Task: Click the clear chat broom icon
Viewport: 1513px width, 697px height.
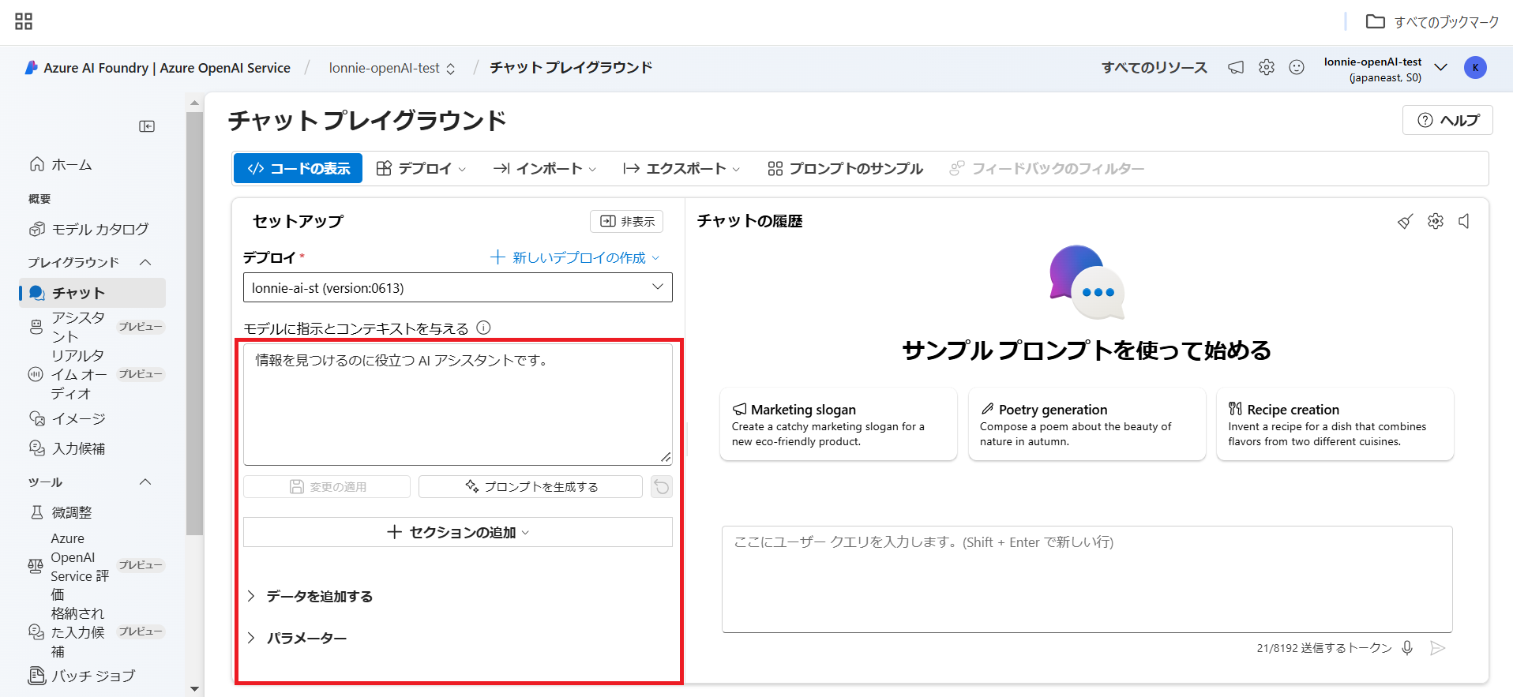Action: [x=1405, y=222]
